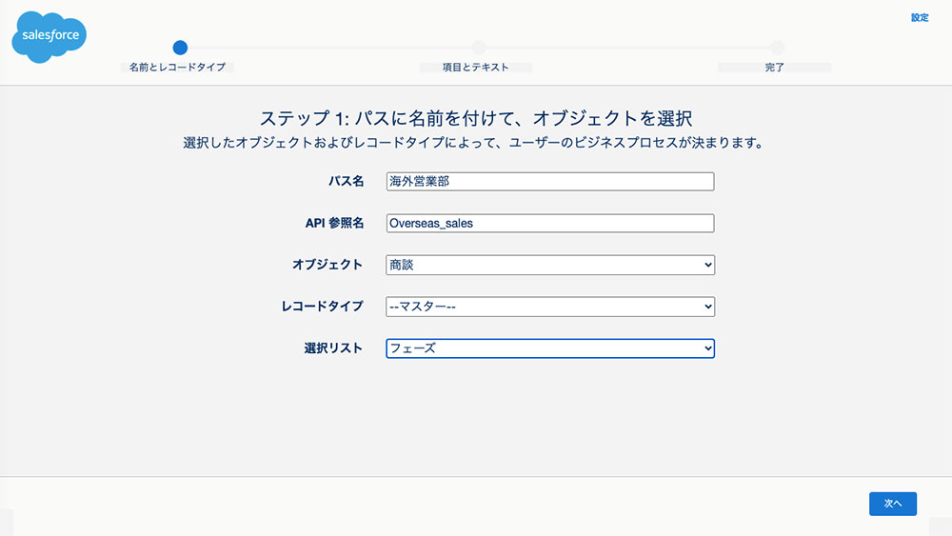Click the ステップ 1 heading text
The height and width of the screenshot is (536, 952).
(x=476, y=118)
